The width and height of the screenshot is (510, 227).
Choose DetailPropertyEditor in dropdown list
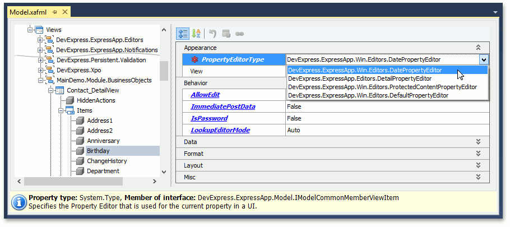pyautogui.click(x=387, y=78)
